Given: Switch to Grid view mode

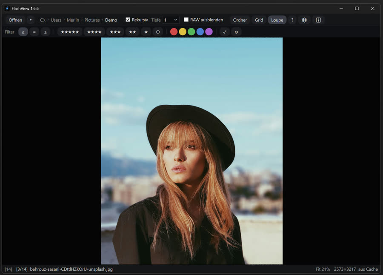Looking at the screenshot, I should coord(259,20).
